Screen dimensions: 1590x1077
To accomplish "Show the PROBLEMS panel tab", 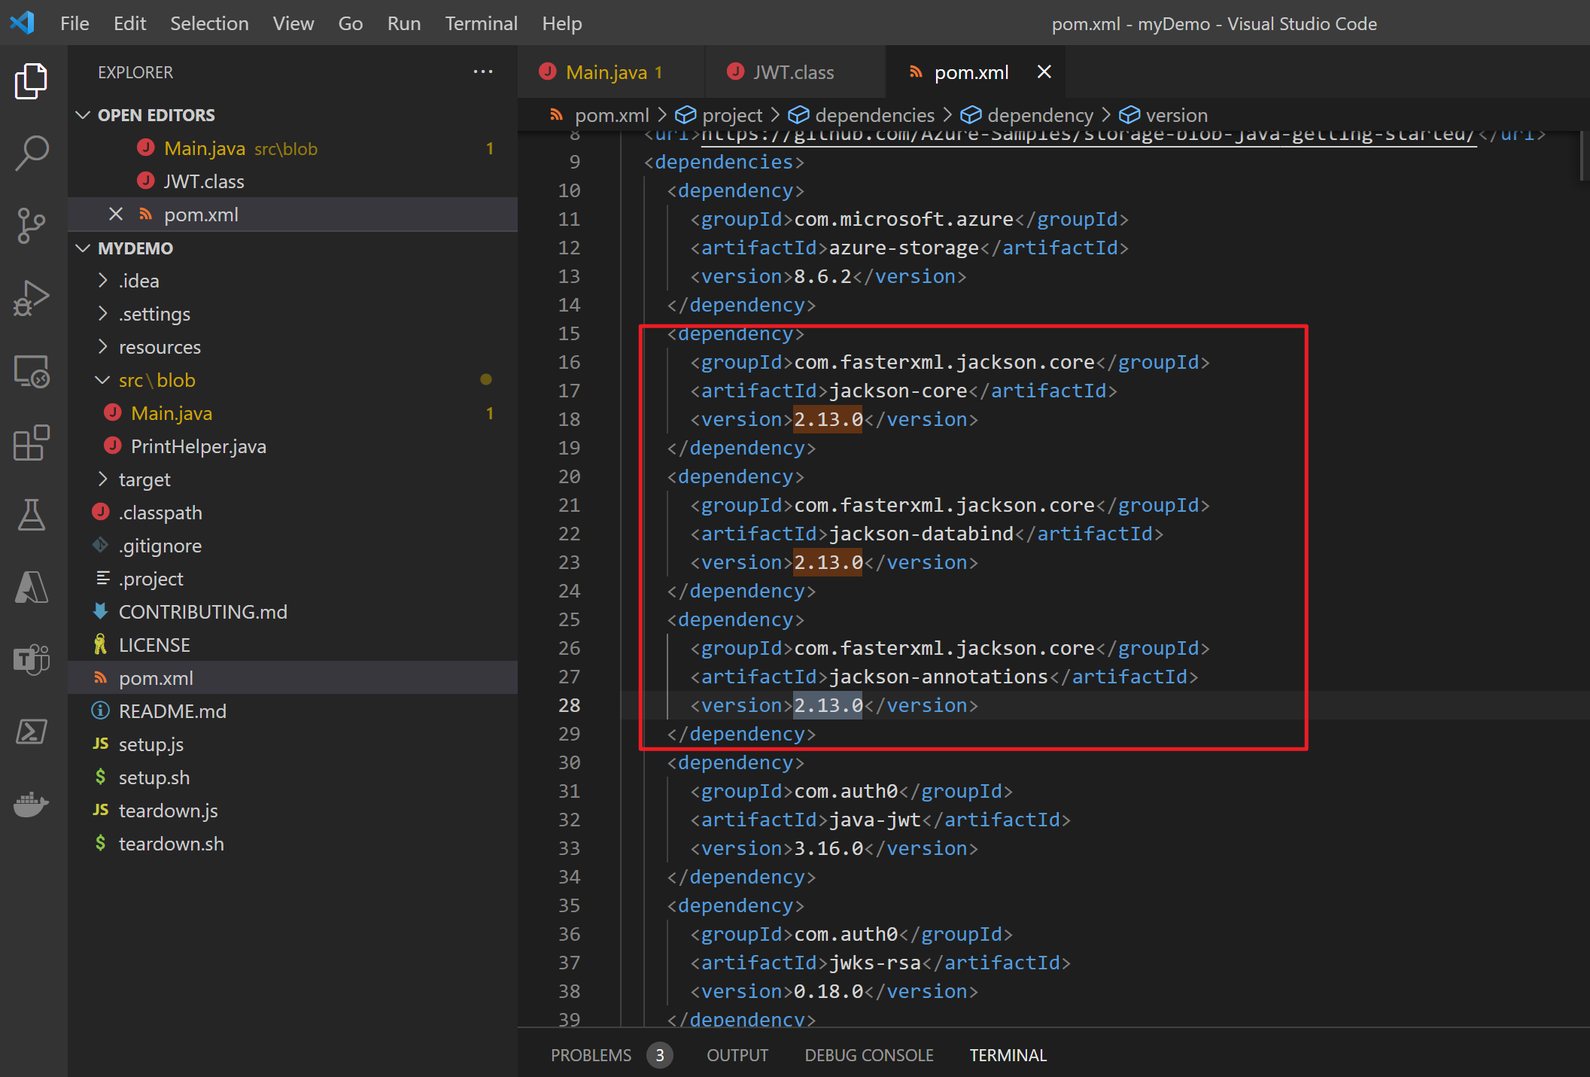I will tap(591, 1055).
